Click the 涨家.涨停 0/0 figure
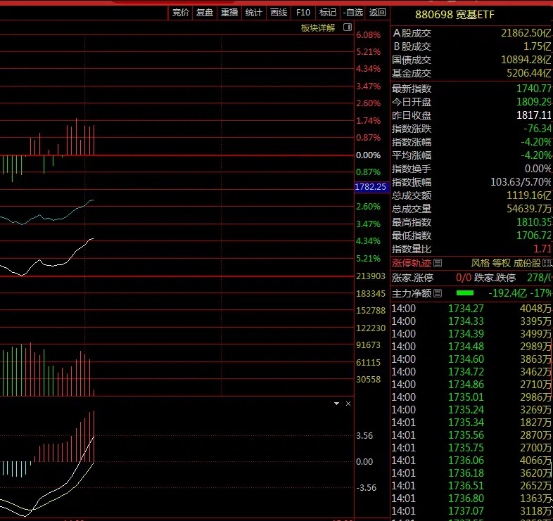 (x=464, y=278)
